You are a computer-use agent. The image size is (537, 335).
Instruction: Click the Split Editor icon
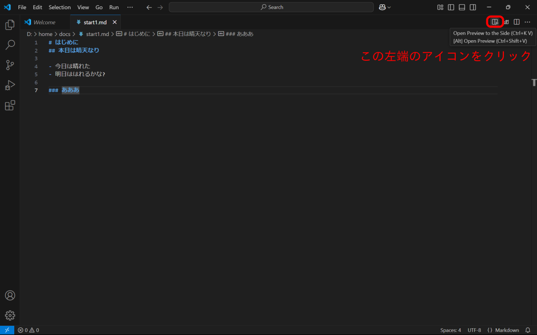517,22
